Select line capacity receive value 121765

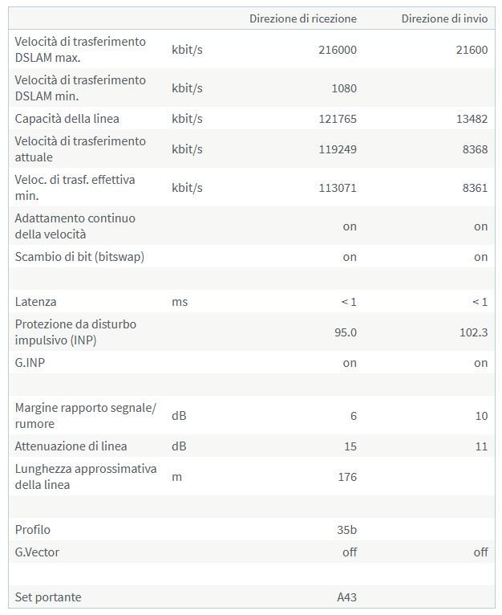337,119
